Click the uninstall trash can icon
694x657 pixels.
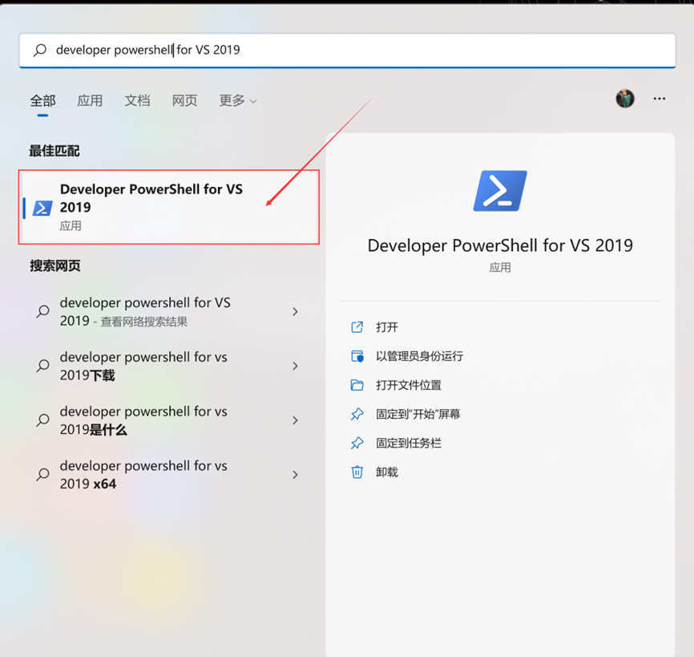[x=357, y=472]
